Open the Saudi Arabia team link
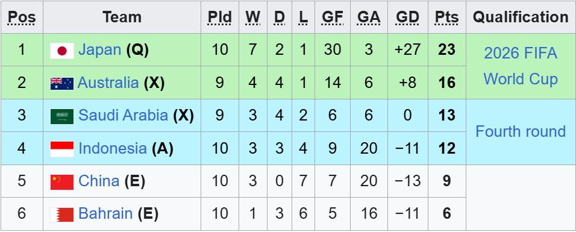 [x=123, y=116]
